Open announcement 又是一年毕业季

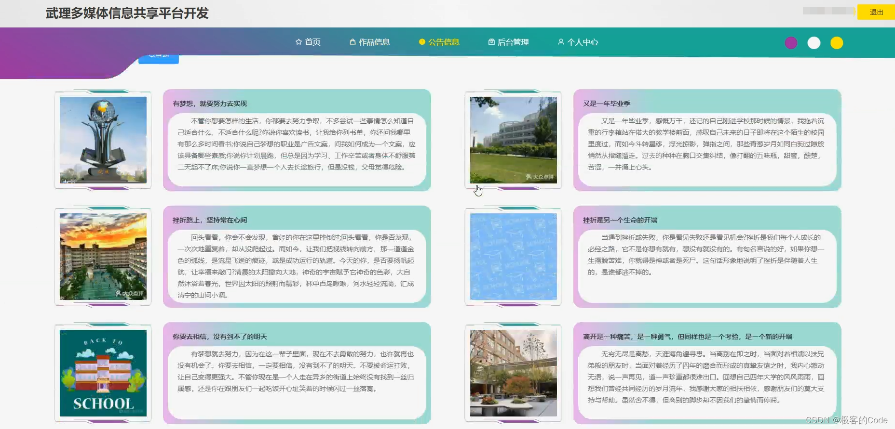coord(607,104)
